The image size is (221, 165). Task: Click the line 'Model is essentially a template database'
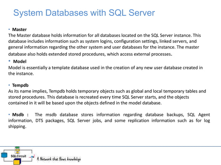pos(105,68)
